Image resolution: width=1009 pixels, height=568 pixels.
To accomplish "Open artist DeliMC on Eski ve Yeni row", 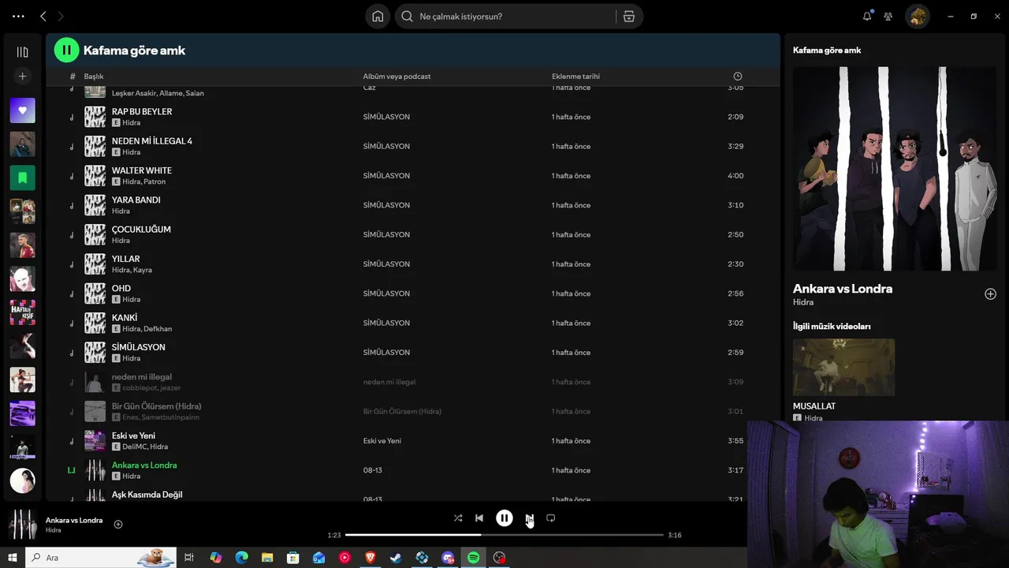I will click(134, 447).
